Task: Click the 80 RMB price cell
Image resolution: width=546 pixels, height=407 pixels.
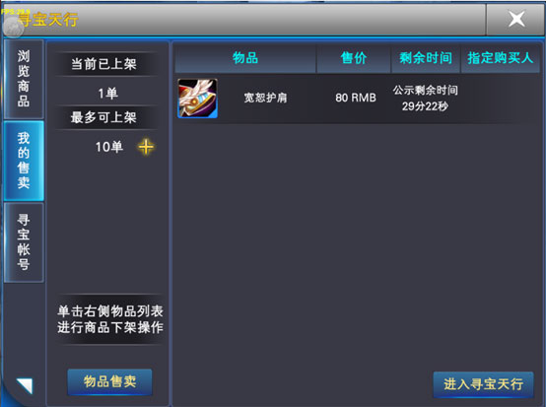Action: (356, 98)
